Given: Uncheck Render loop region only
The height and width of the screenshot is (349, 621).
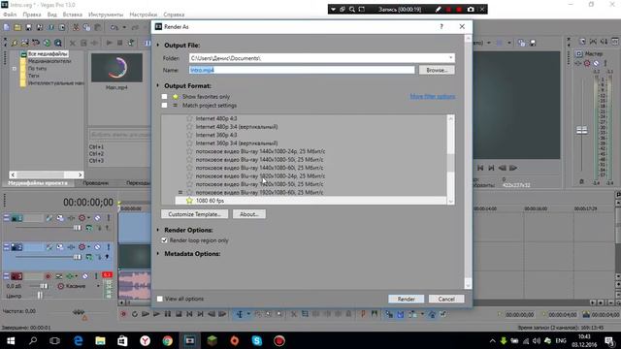Looking at the screenshot, I should pos(164,240).
